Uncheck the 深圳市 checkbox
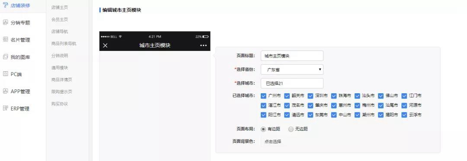The image size is (467, 161). (x=310, y=96)
